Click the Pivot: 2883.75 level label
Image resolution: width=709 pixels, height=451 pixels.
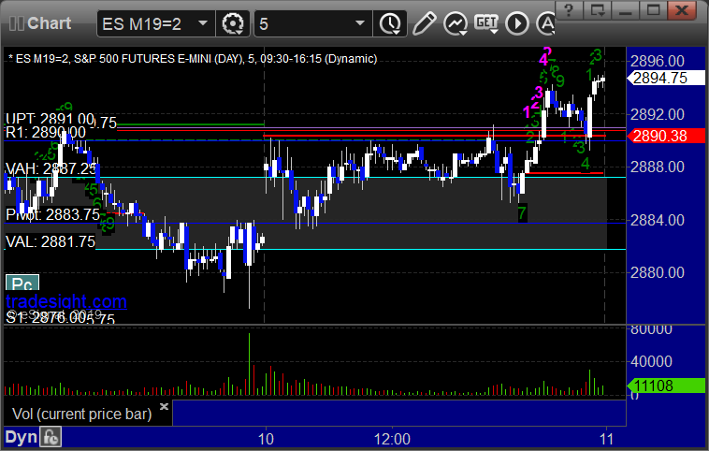pos(52,214)
